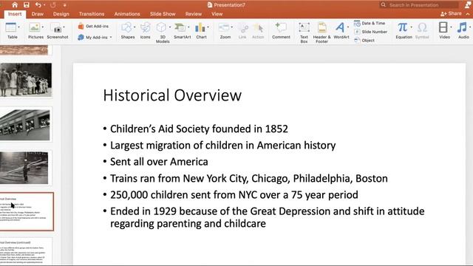Insert Date & Time
The image size is (473, 266).
point(370,23)
